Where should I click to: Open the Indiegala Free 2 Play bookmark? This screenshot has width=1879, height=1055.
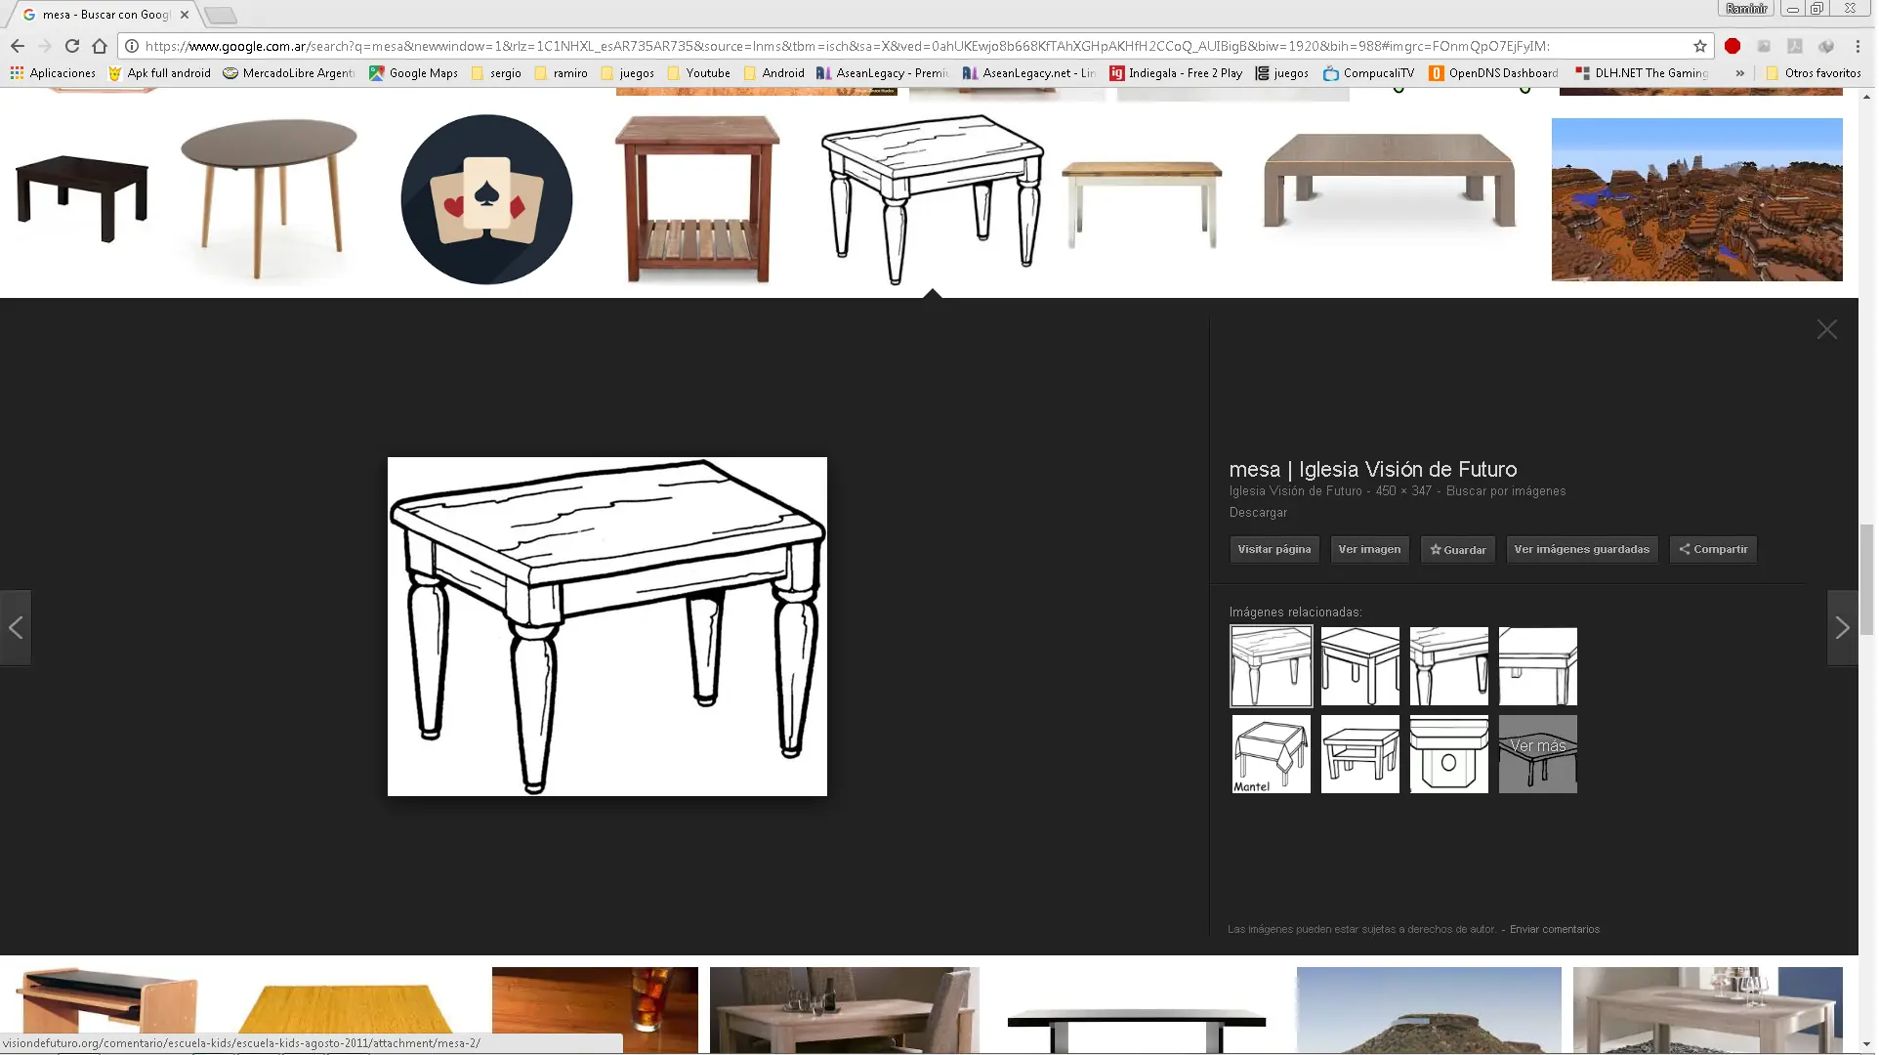(1176, 73)
